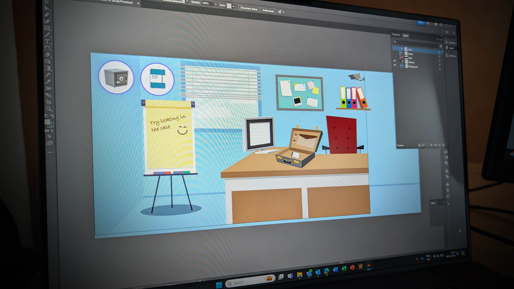
Task: Select the Eyedropper tool
Action: coord(48,82)
